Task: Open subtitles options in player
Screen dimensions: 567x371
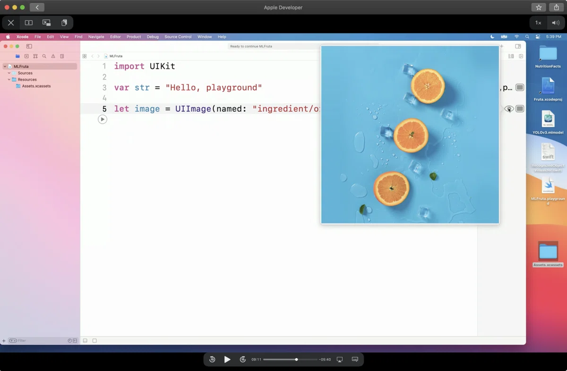Action: pyautogui.click(x=355, y=360)
